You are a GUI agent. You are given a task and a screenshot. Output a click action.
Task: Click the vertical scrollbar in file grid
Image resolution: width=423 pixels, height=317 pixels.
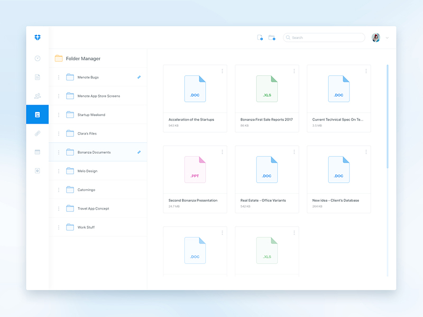point(388,116)
